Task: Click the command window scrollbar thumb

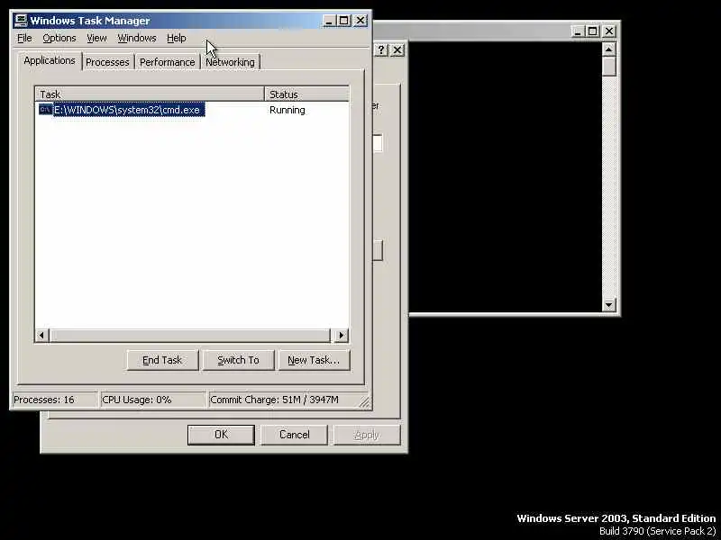Action: 609,66
